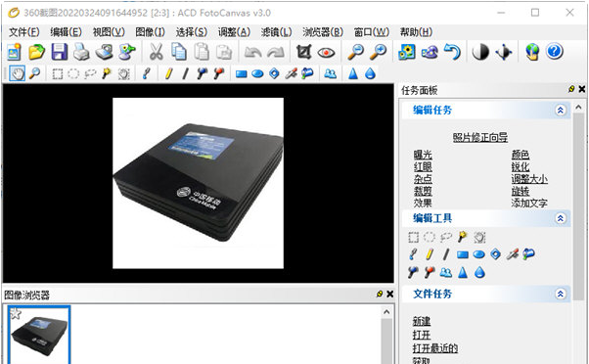
Task: Click the 打开最近的 link
Action: pos(435,348)
